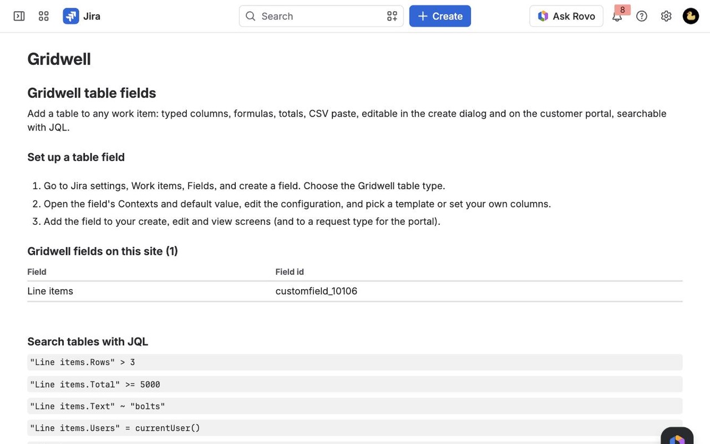This screenshot has height=444, width=710.
Task: Click step 2 Open the field's Contexts
Action: [297, 204]
